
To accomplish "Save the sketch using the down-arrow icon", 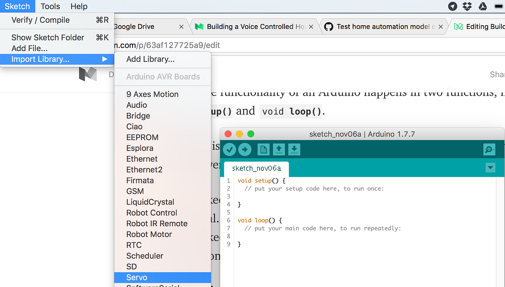I will (293, 149).
